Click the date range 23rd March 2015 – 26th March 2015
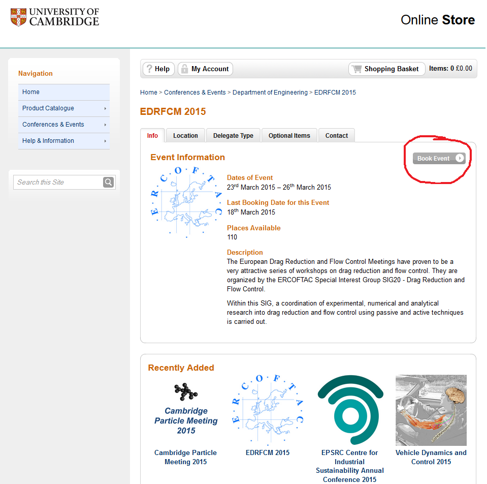This screenshot has width=487, height=484. (x=279, y=187)
